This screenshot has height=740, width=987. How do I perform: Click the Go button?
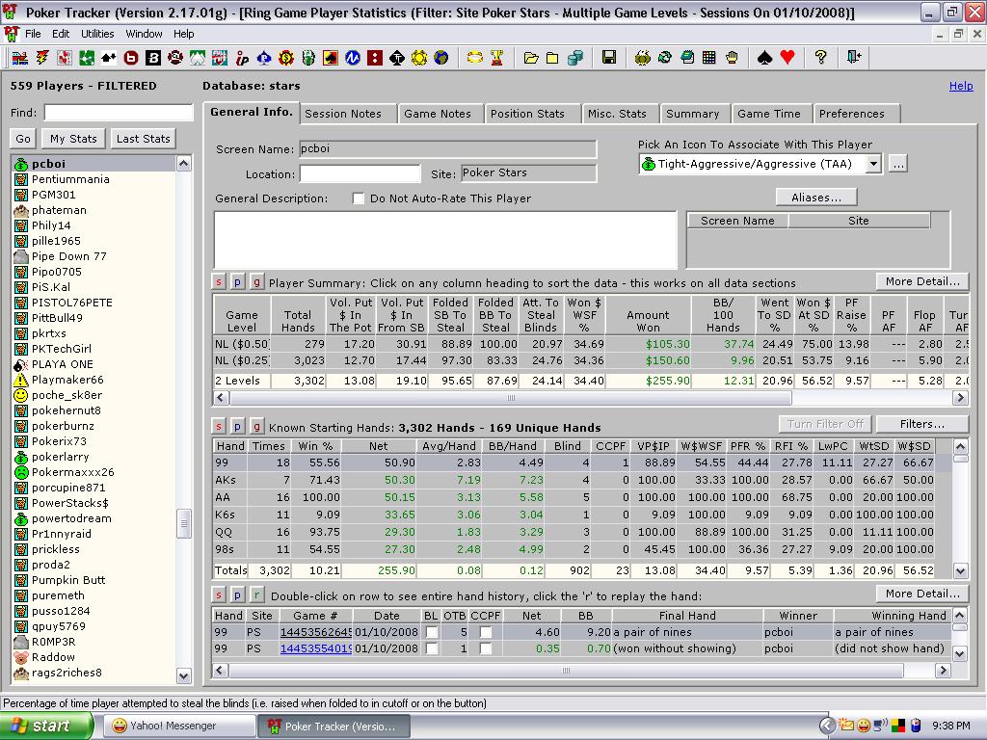pos(23,139)
